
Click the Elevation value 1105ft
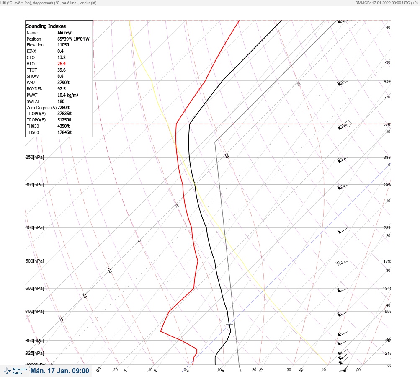coord(63,45)
